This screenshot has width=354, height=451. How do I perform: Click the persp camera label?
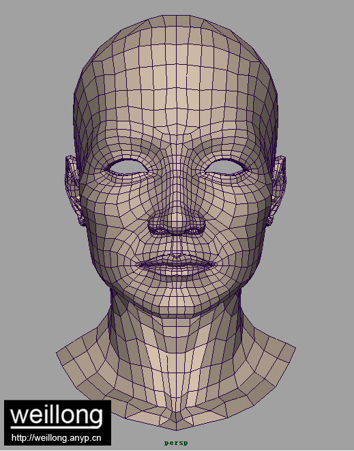point(176,443)
